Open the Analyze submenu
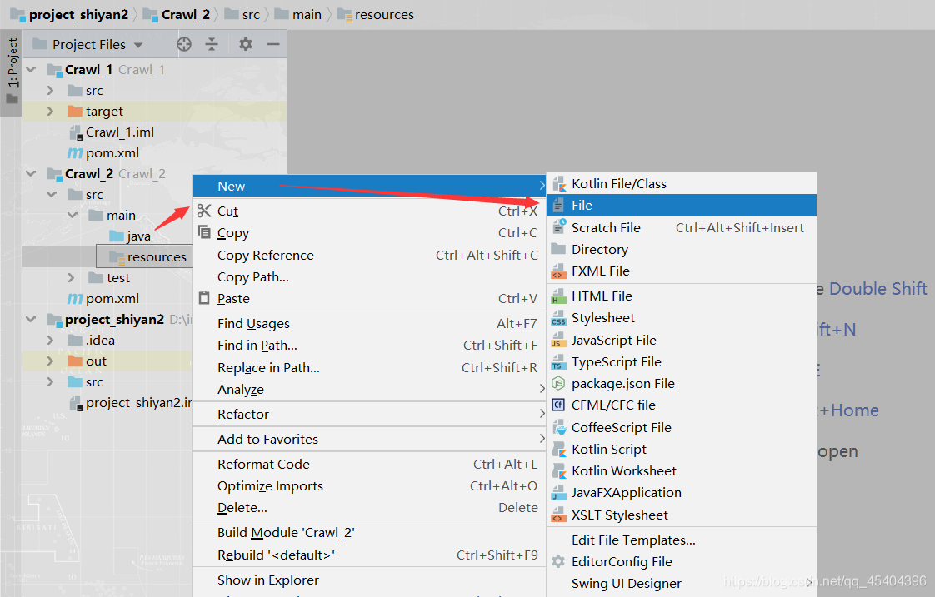Viewport: 935px width, 597px height. coord(369,389)
